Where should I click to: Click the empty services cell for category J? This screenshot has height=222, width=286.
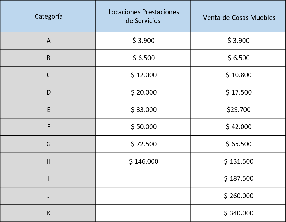[143, 196]
